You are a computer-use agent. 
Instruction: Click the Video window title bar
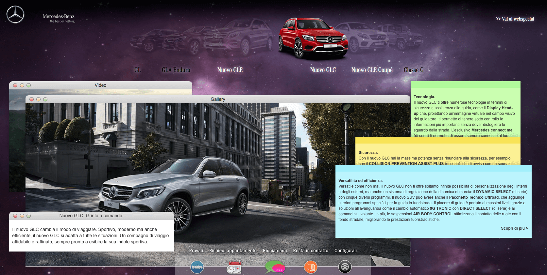point(101,85)
